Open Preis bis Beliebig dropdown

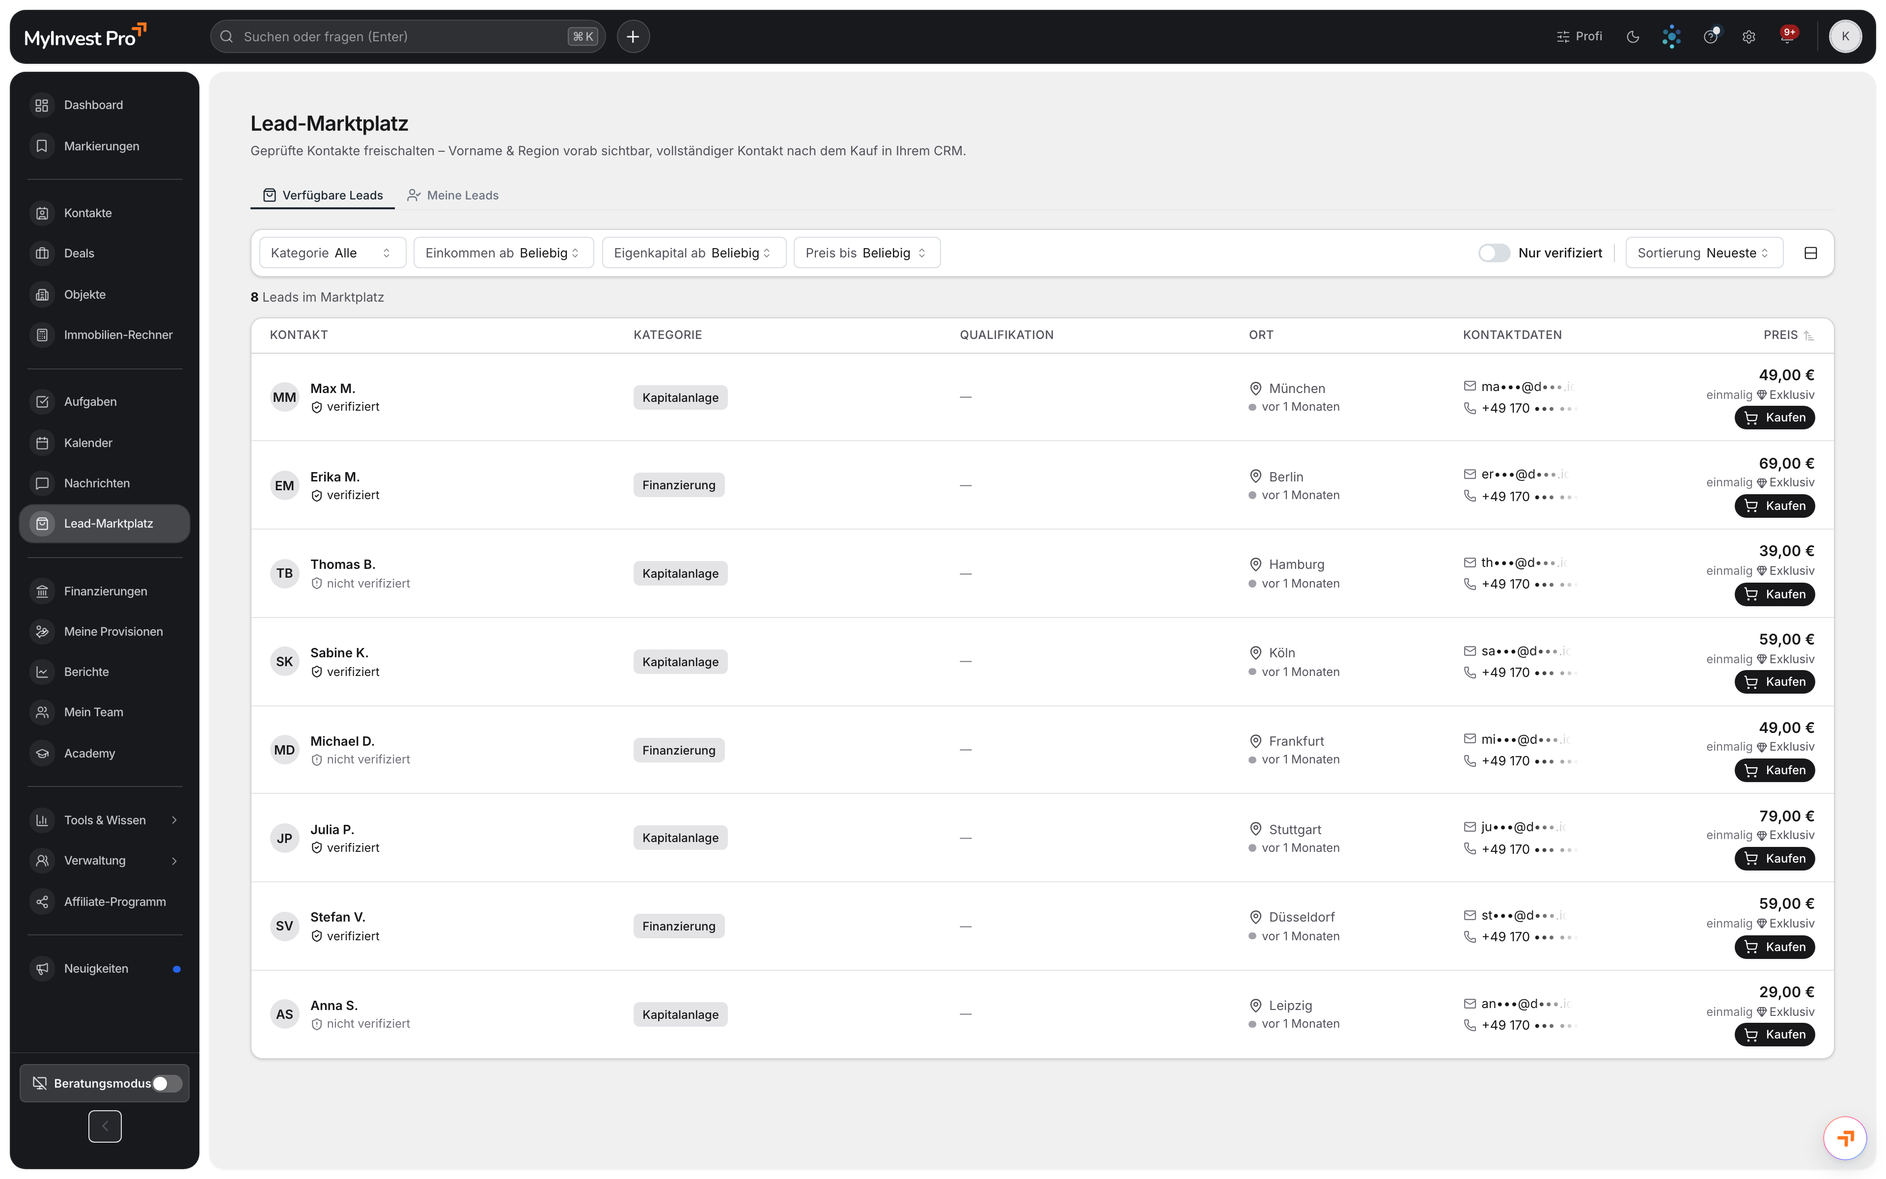coord(866,253)
